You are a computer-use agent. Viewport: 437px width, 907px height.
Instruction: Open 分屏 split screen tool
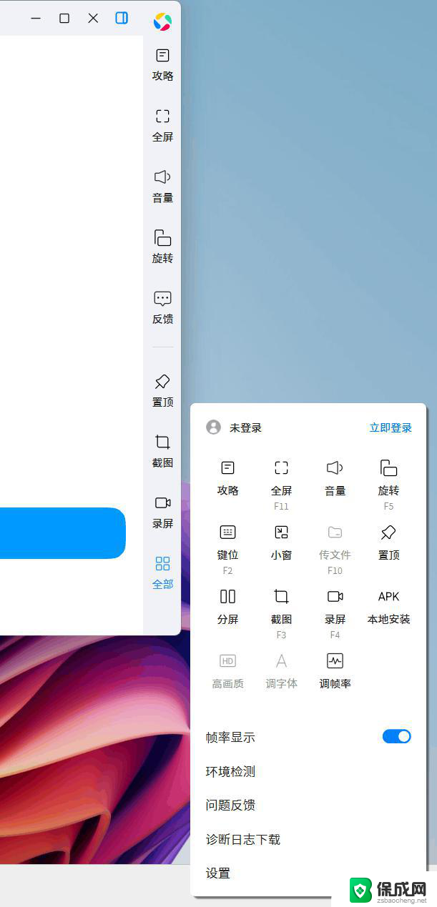coord(228,607)
